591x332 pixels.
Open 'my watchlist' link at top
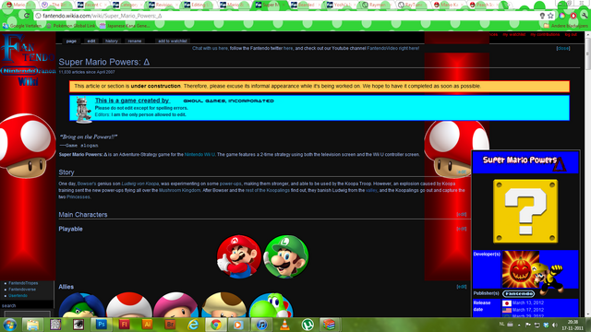click(x=513, y=34)
